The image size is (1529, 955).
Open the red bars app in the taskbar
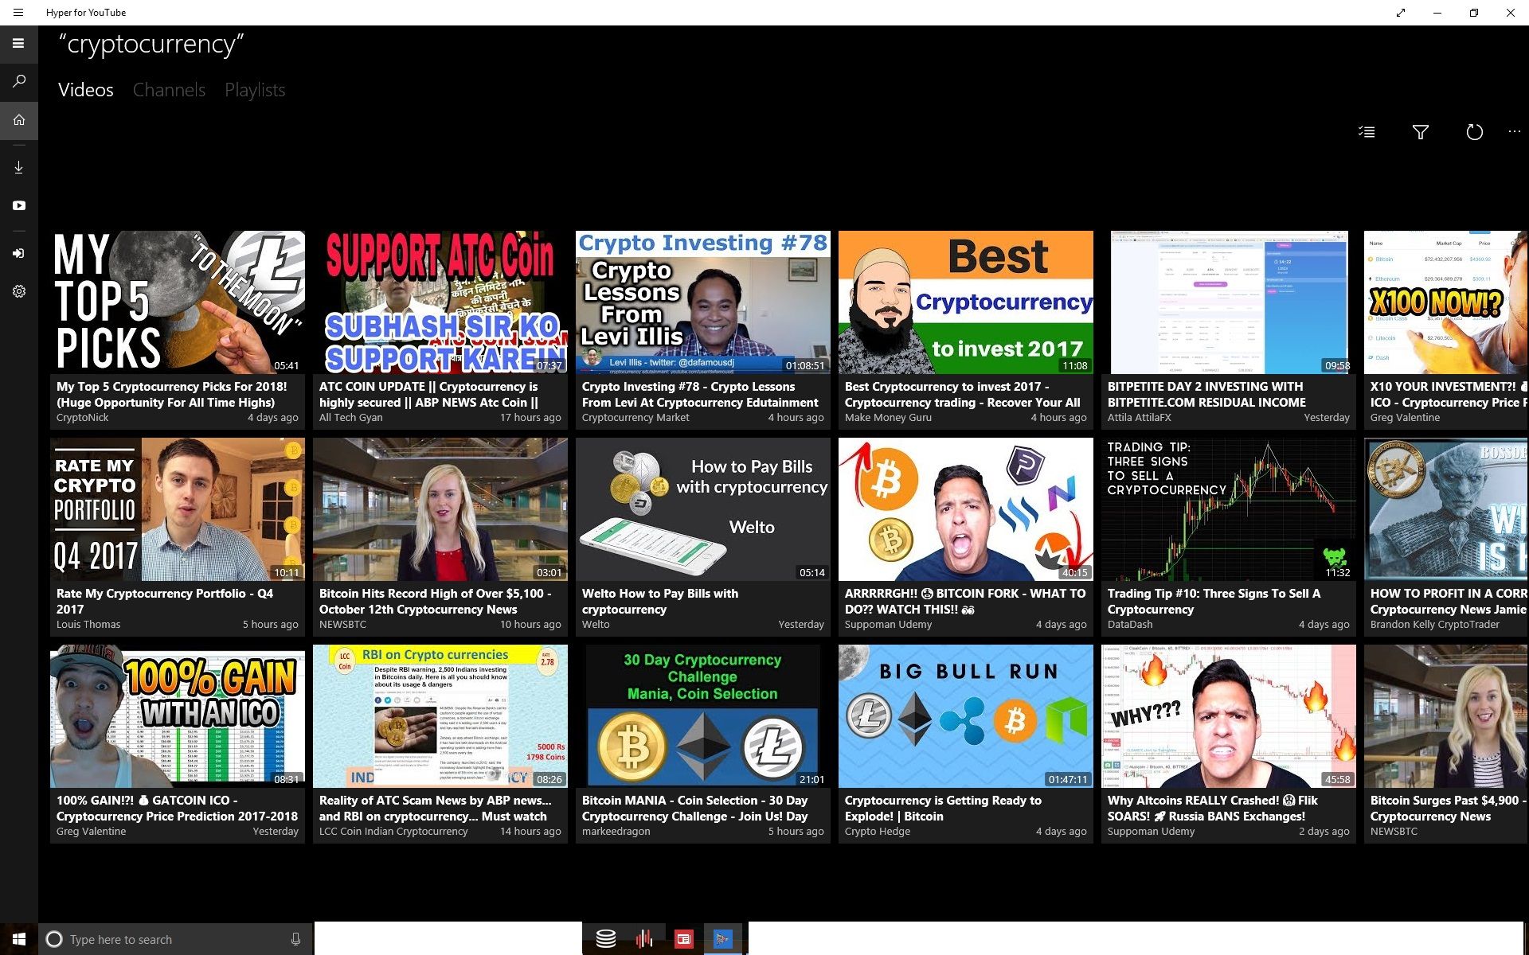(x=644, y=939)
